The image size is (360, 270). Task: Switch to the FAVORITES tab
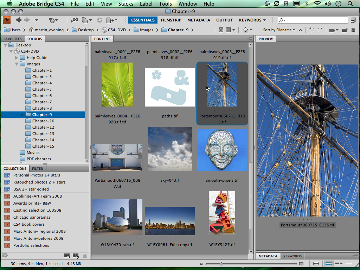tap(13, 39)
